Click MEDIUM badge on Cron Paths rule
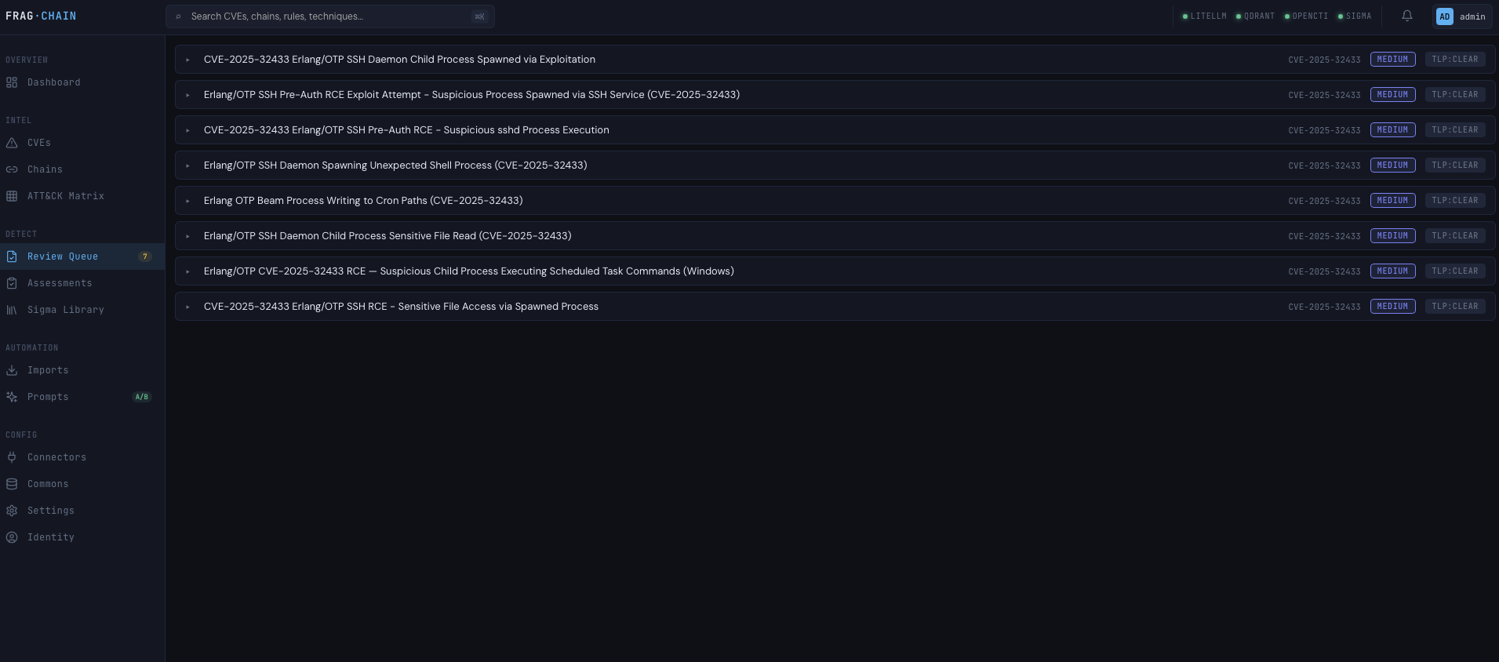 click(1392, 201)
